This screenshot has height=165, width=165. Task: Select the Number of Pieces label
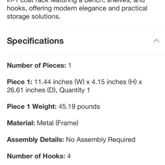(x=37, y=65)
